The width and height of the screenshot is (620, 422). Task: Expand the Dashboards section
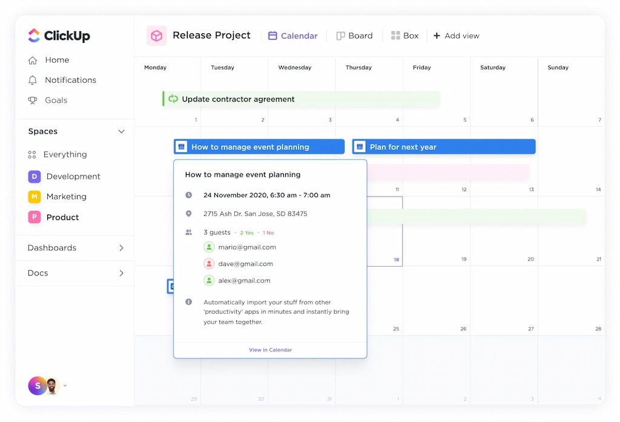(120, 248)
